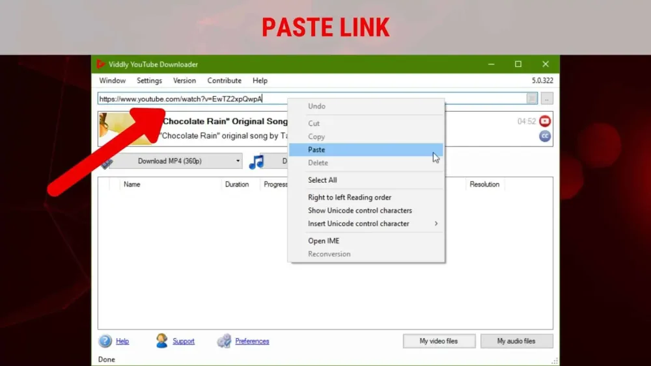The image size is (651, 366).
Task: Choose Paste from the context menu
Action: [366, 150]
